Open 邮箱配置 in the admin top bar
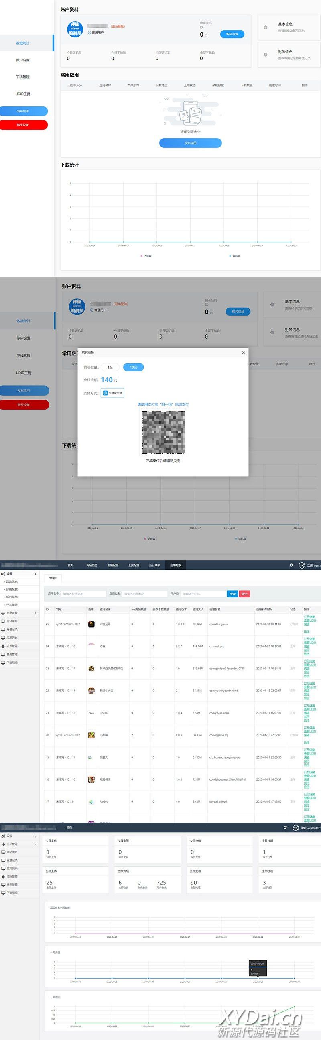The height and width of the screenshot is (1040, 321). pos(113,565)
